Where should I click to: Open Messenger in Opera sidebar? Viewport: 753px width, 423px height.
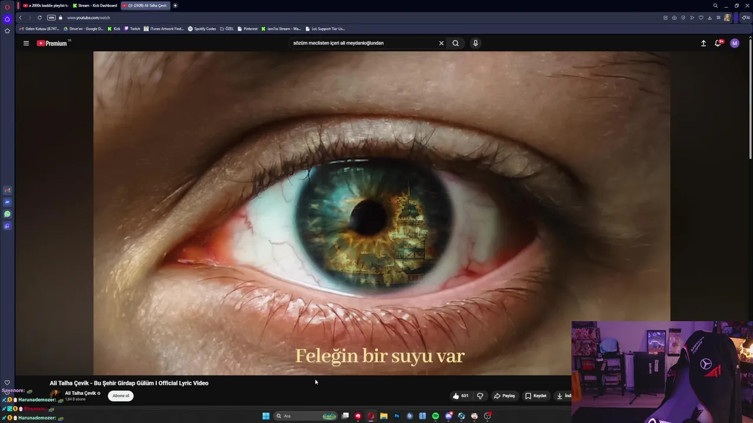click(7, 202)
